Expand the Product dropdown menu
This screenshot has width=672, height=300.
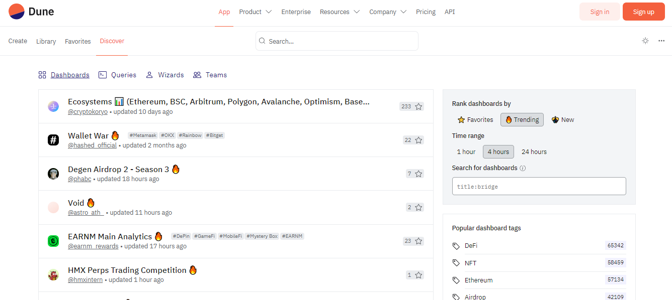coord(256,12)
